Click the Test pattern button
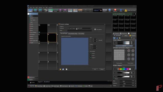 click(98, 30)
